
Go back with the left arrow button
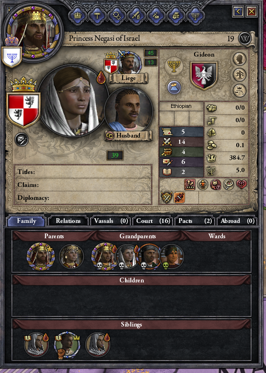(238, 11)
